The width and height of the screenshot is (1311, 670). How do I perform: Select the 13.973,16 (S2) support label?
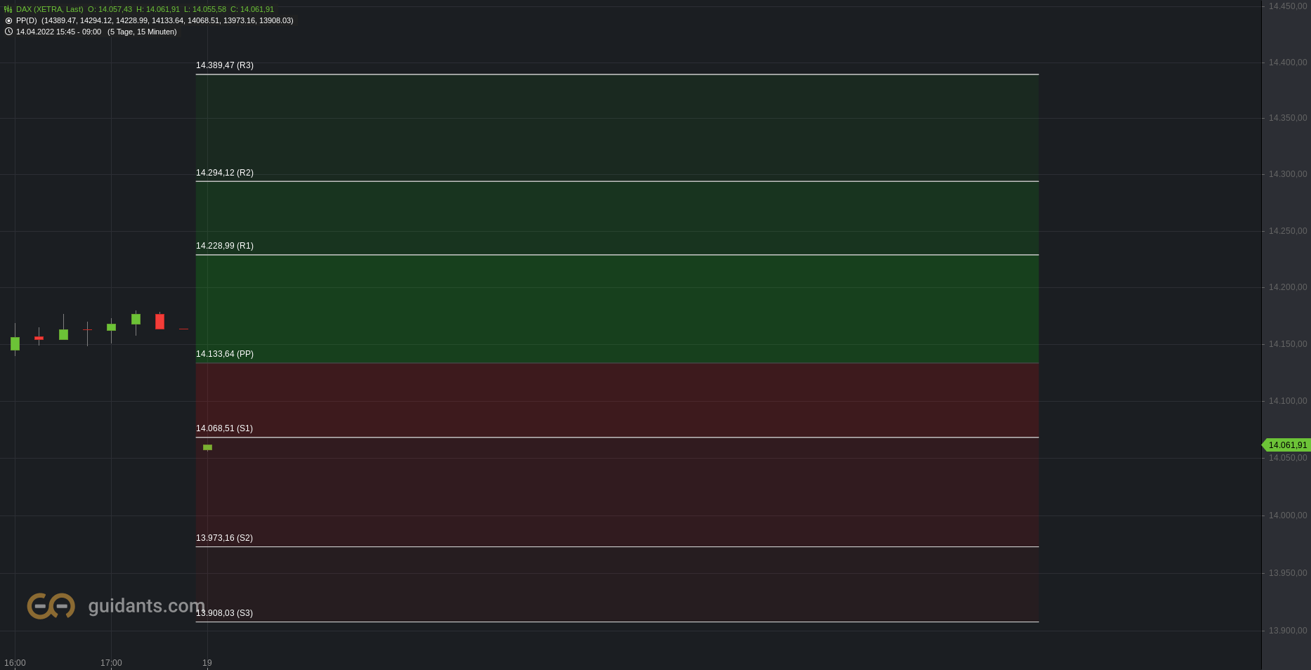[224, 538]
